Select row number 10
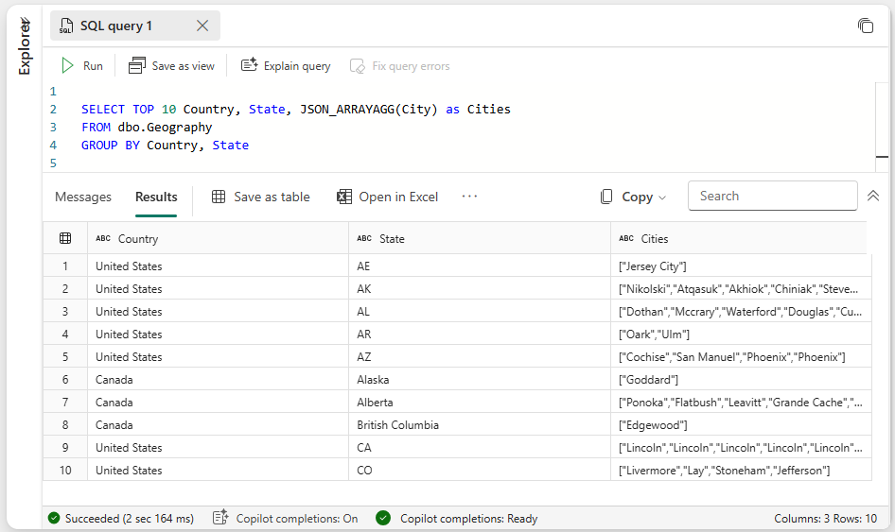Viewport: 895px width, 532px height. point(65,470)
